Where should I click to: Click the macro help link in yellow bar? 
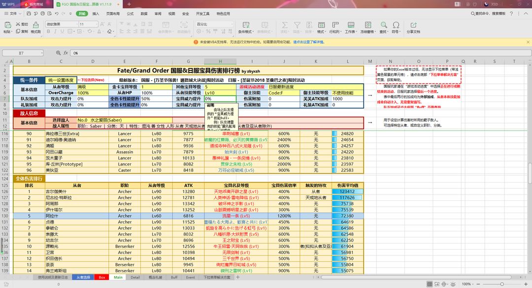[x=309, y=42]
